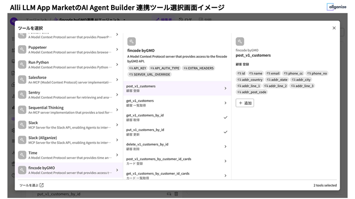The width and height of the screenshot is (355, 199).
Task: Click the Salesforce tool icon
Action: pyautogui.click(x=22, y=79)
